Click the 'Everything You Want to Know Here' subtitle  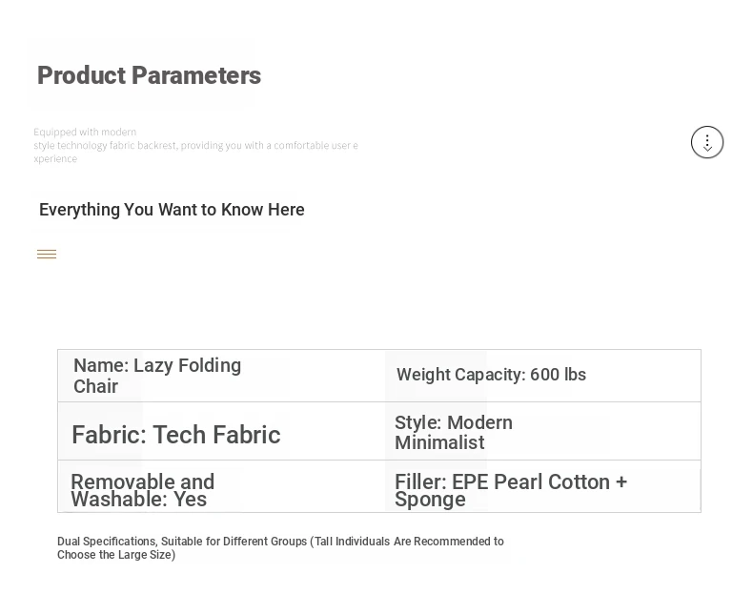172,210
